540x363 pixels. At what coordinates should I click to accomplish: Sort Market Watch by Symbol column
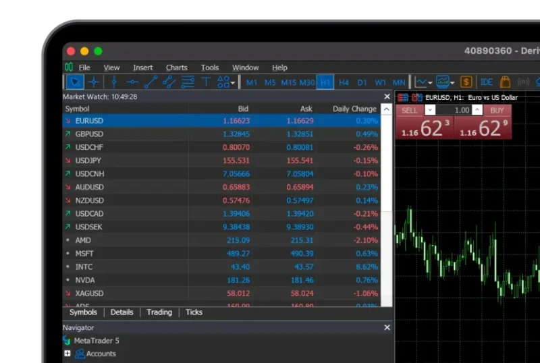pyautogui.click(x=77, y=109)
